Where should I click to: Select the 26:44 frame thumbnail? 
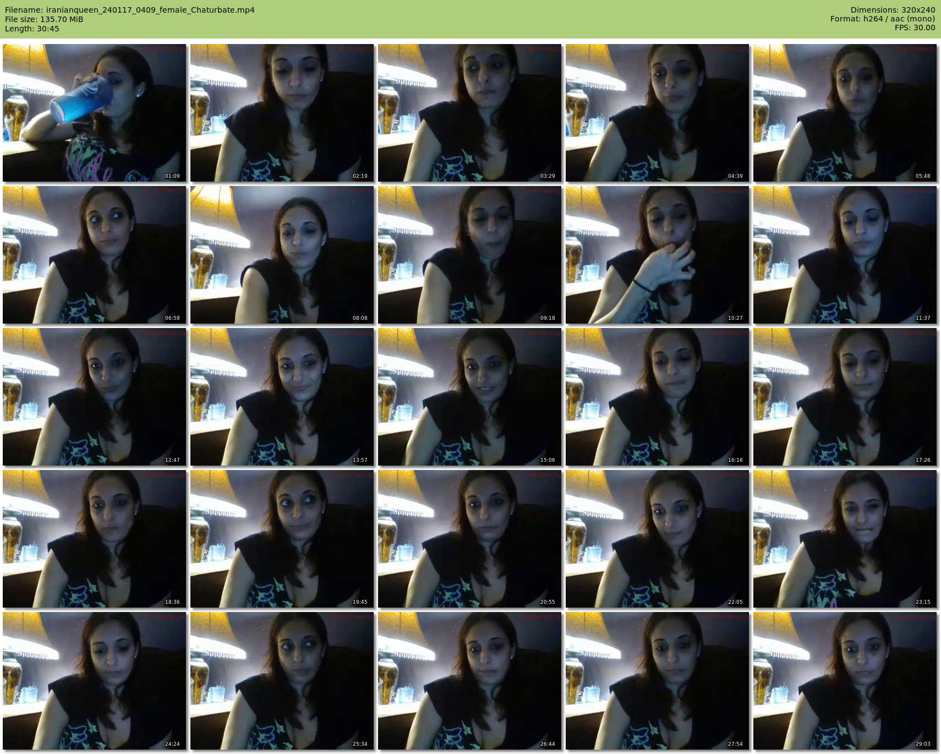[x=470, y=681]
